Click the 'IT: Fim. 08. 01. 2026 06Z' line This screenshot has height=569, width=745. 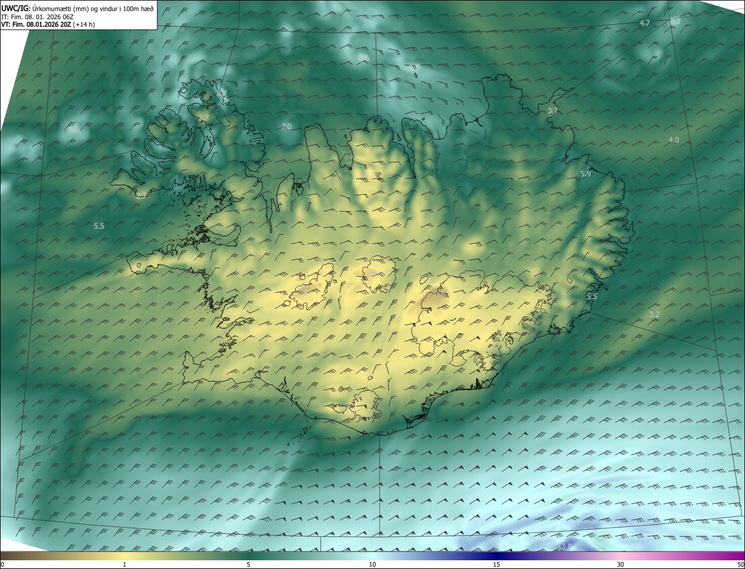tap(37, 17)
